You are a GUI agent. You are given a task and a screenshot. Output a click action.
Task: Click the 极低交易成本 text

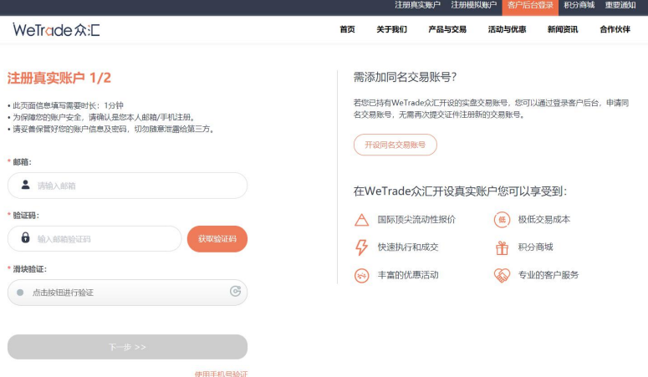(544, 220)
